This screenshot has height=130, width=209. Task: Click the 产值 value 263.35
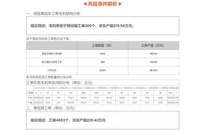(x=71, y=103)
